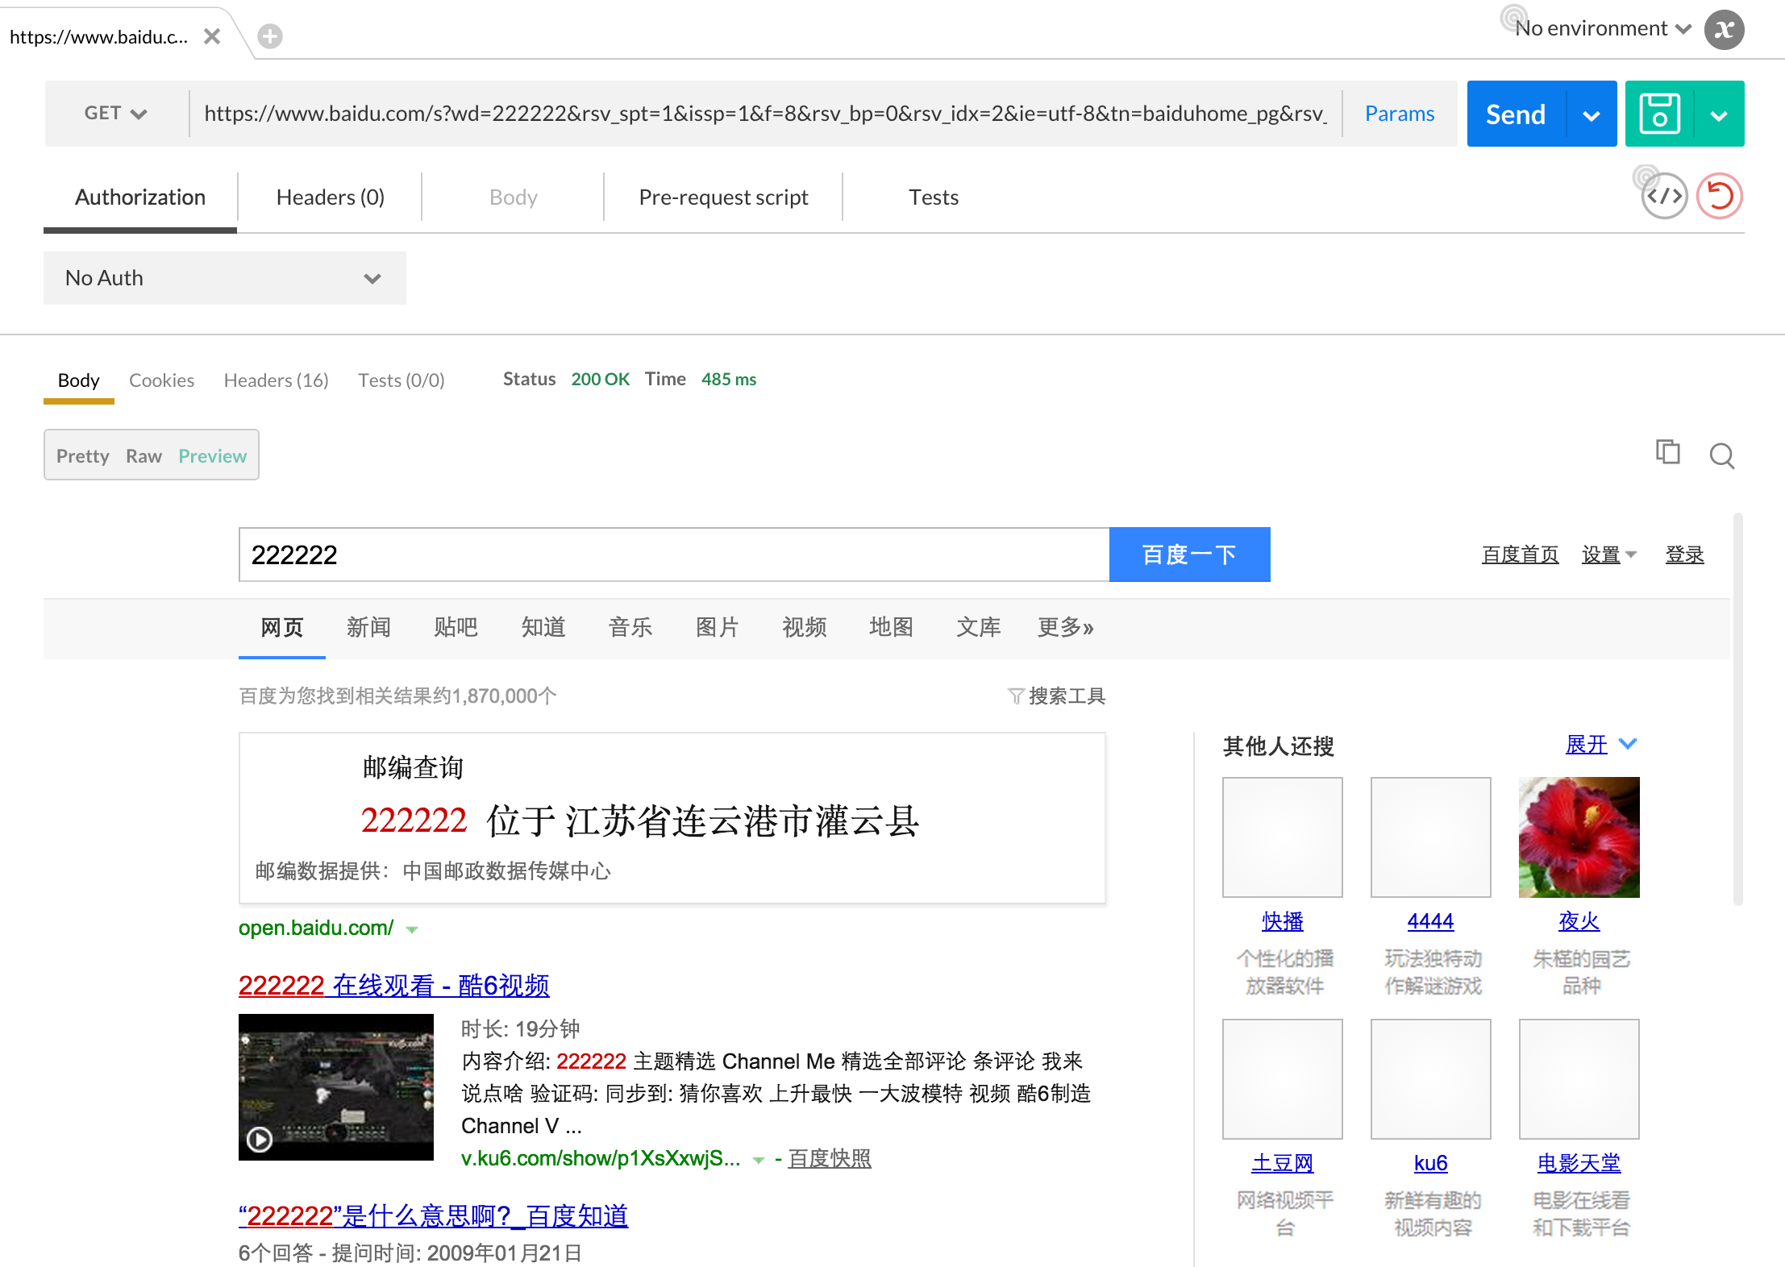Viewport: 1785px width, 1267px height.
Task: Click the 夜火 red flower thumbnail
Action: tap(1579, 837)
